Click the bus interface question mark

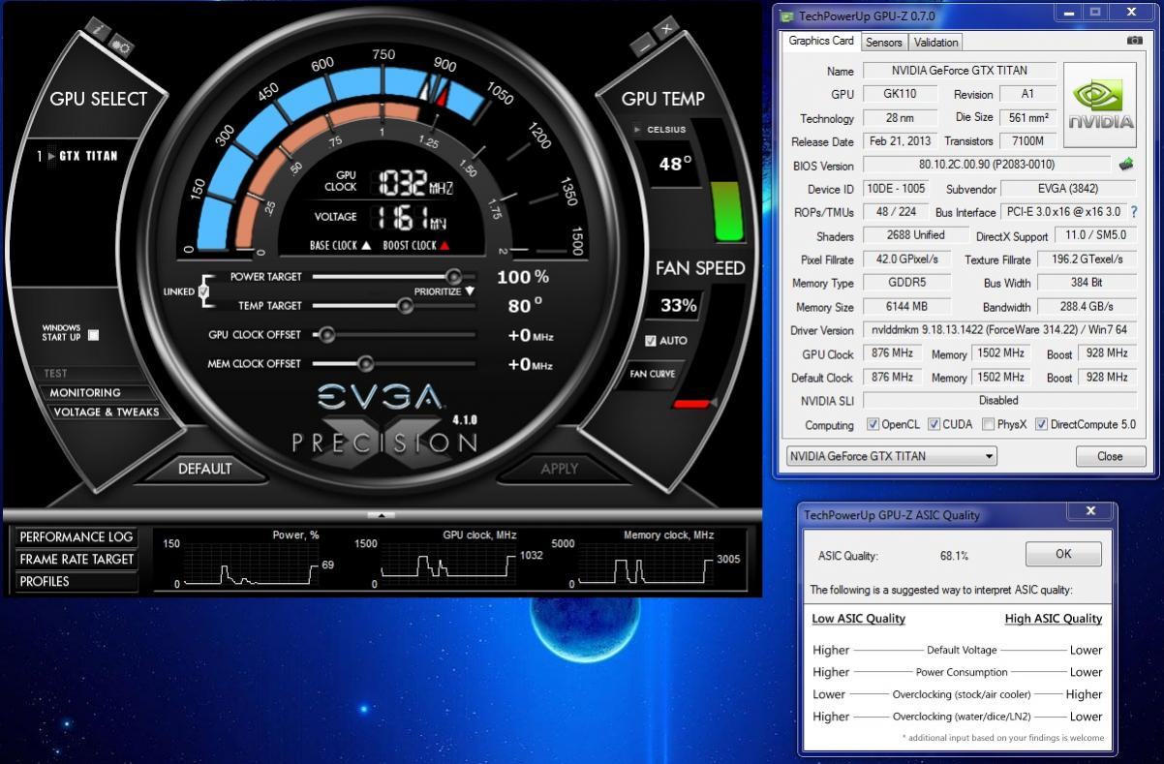point(1134,211)
